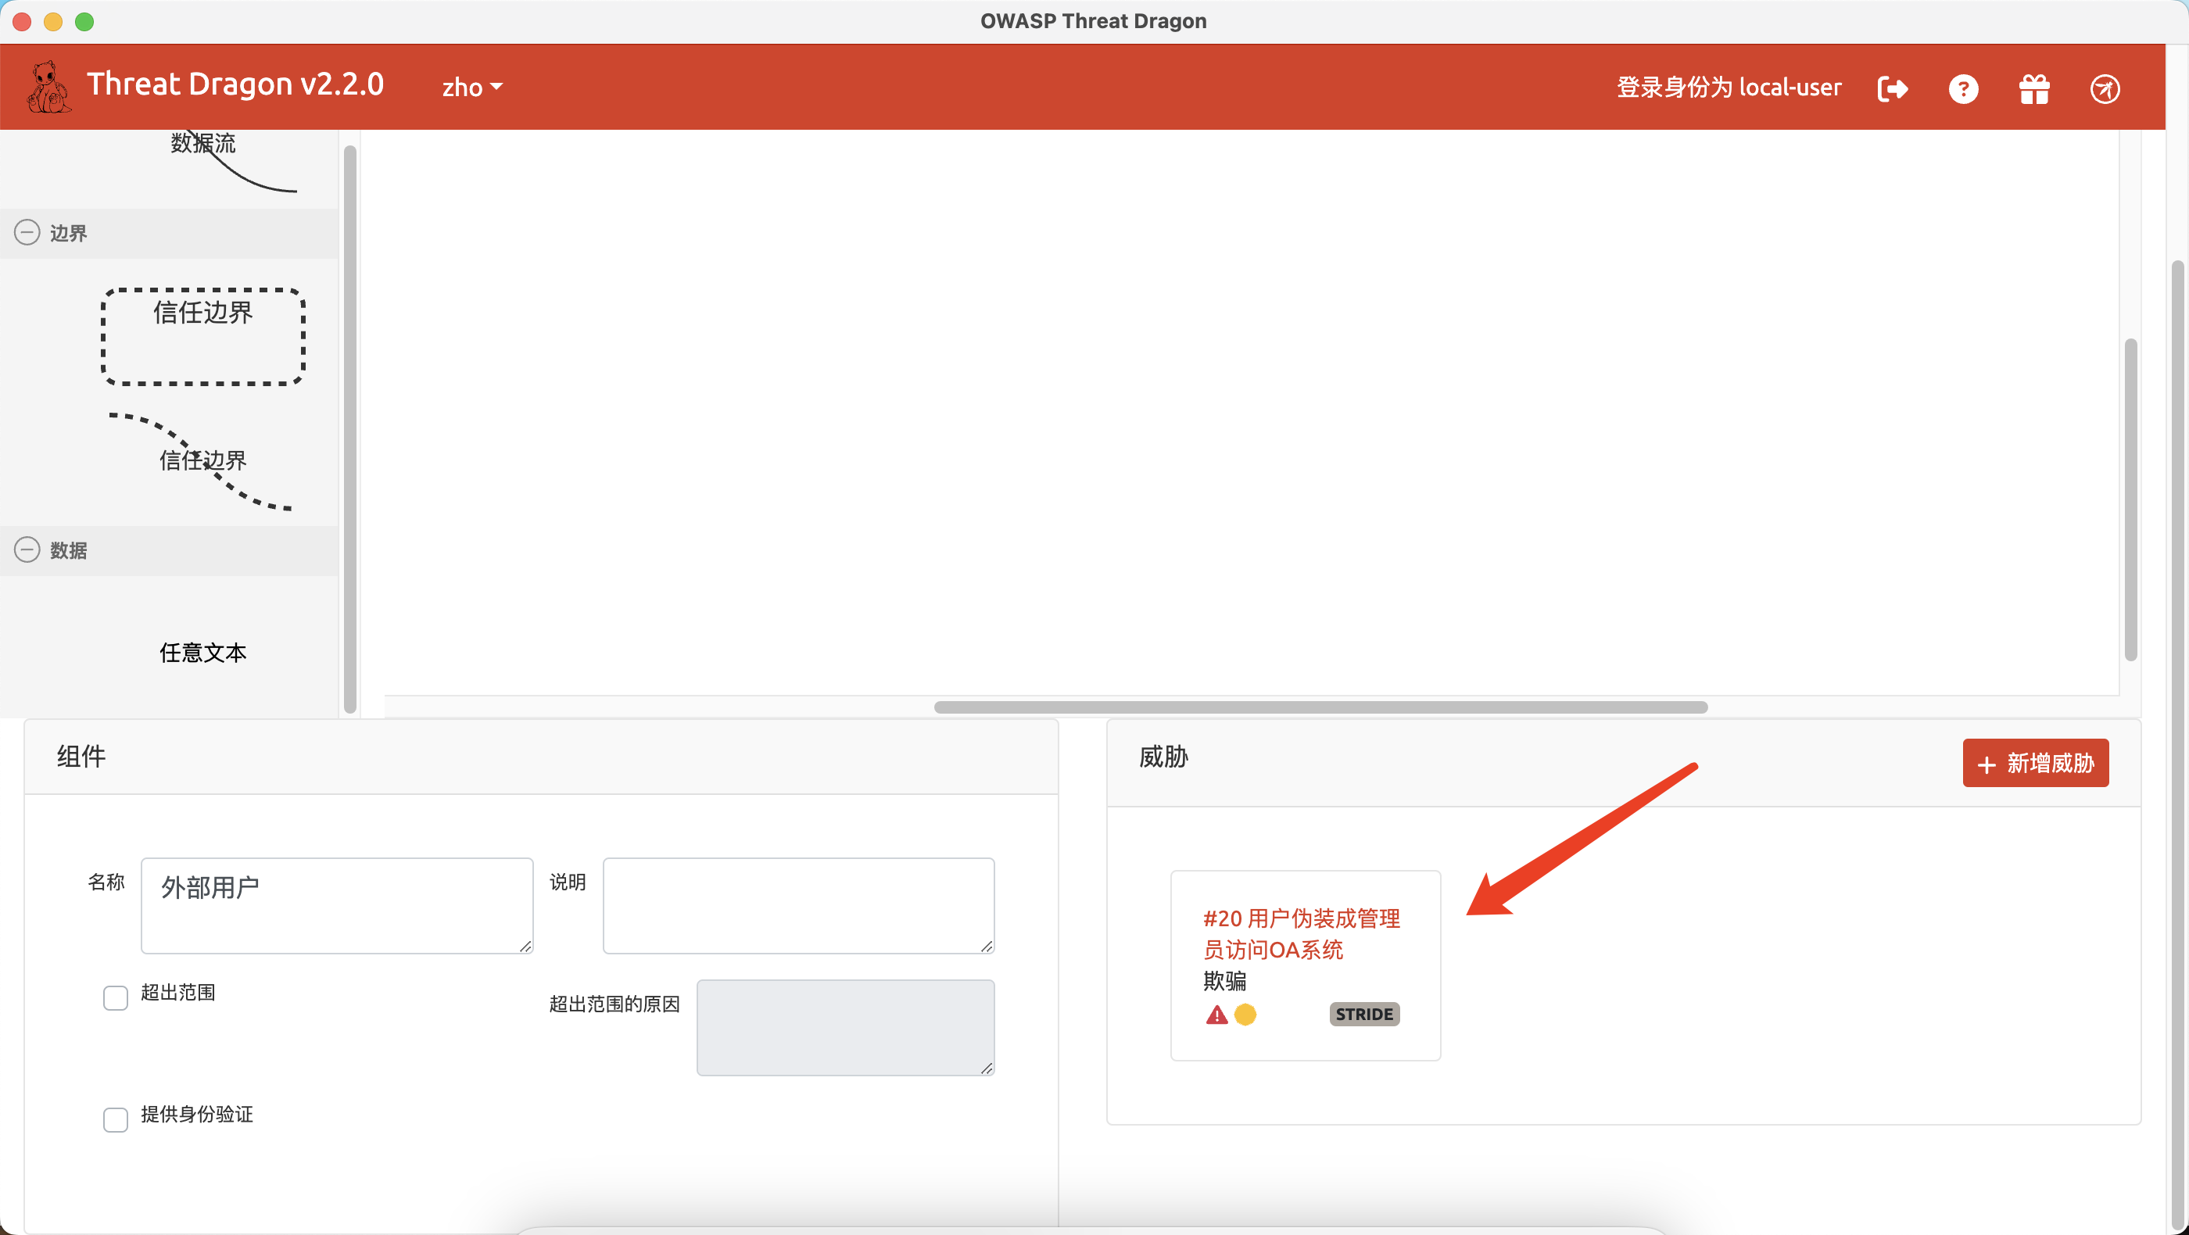Click the red warning triangle on threat card

click(1216, 1014)
